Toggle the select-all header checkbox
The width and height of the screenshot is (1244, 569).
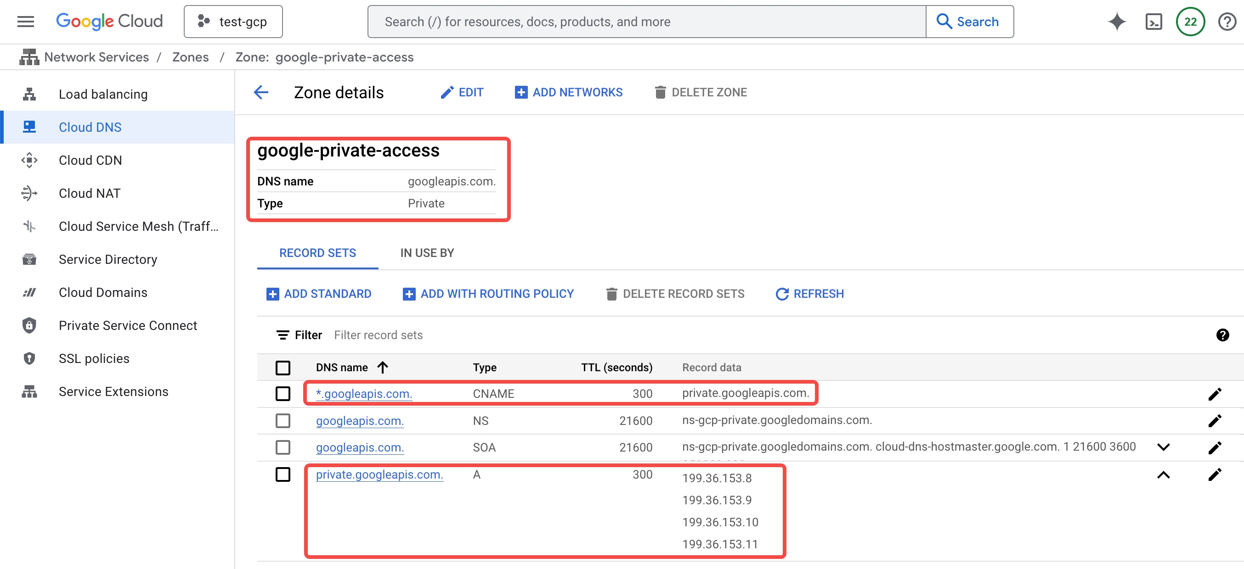(x=283, y=368)
